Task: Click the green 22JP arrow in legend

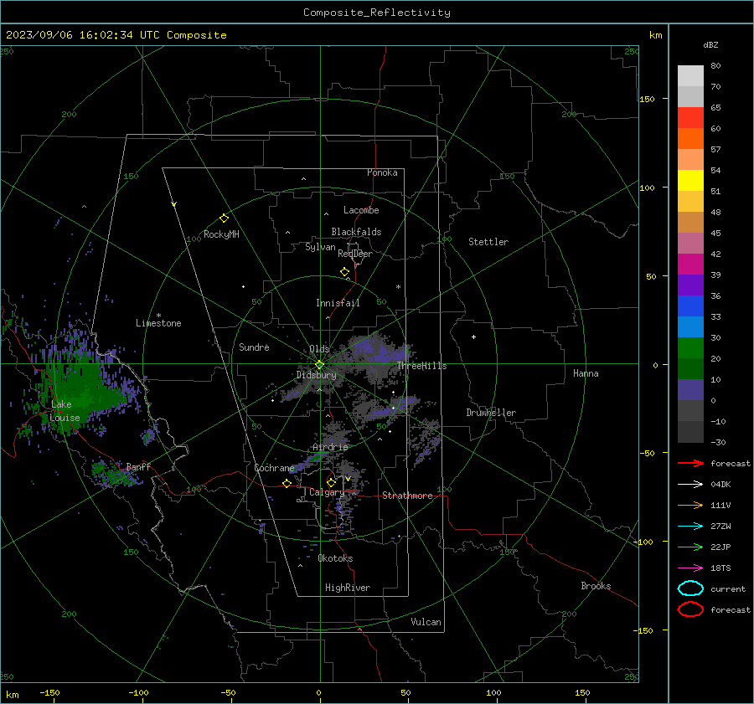Action: click(x=690, y=547)
